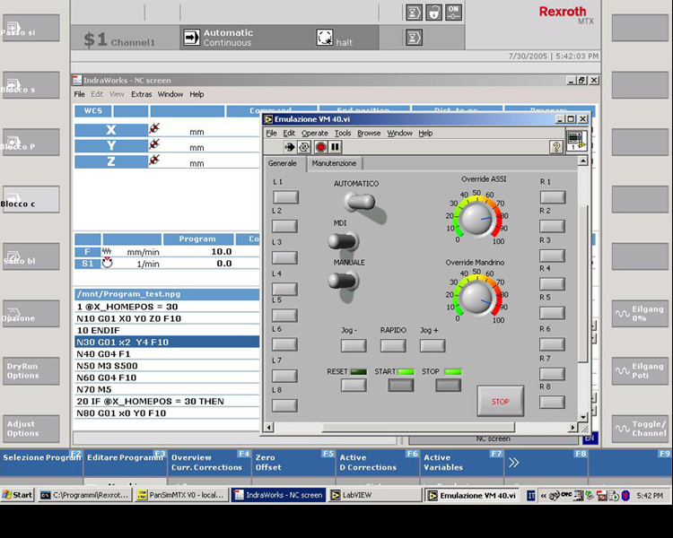This screenshot has width=673, height=538.
Task: Click the Active Variables F7 softkey
Action: (x=461, y=463)
